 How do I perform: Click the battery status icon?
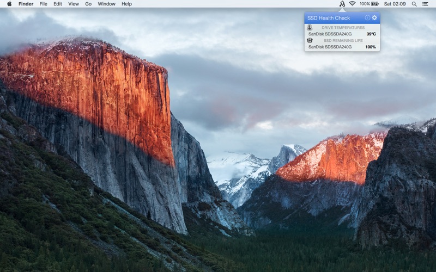375,4
